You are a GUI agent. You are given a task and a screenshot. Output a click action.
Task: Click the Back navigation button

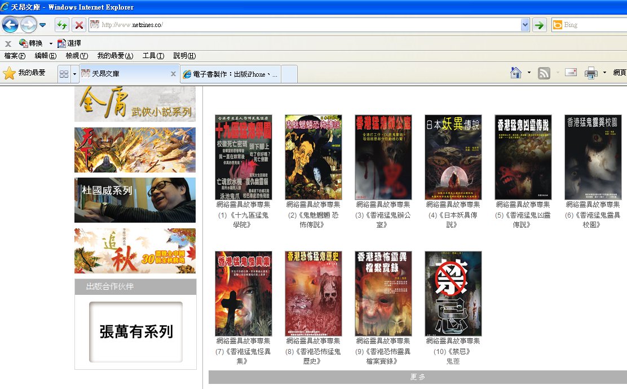click(10, 25)
